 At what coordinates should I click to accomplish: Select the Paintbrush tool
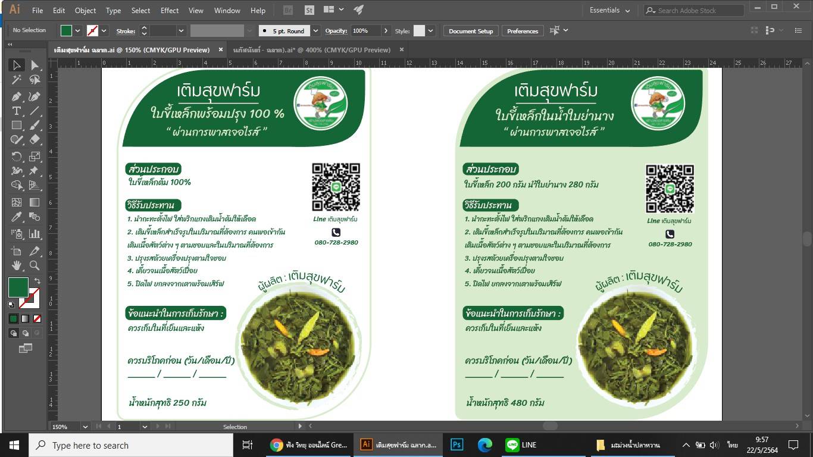point(35,126)
